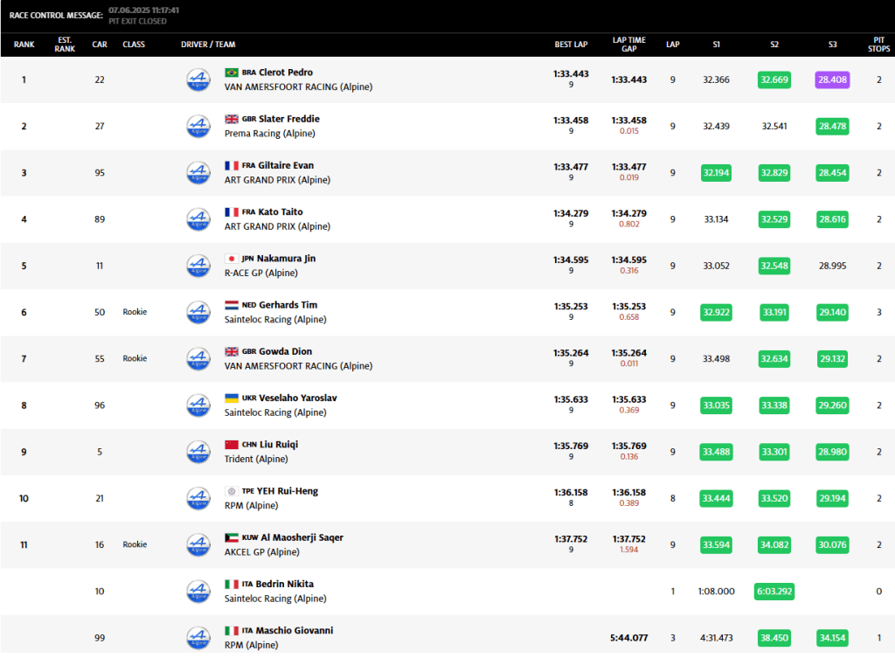
Task: Click the French flag next to Giltaire Evan
Action: pos(232,165)
